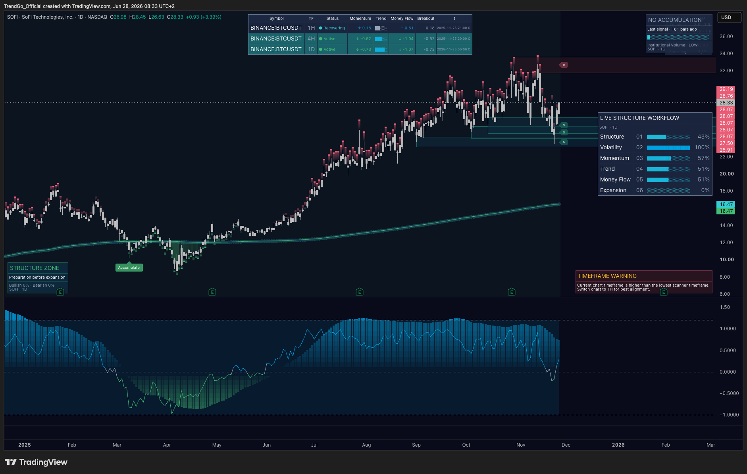This screenshot has width=747, height=474.
Task: Click the Money Flow 51% progress bar
Action: pos(668,180)
